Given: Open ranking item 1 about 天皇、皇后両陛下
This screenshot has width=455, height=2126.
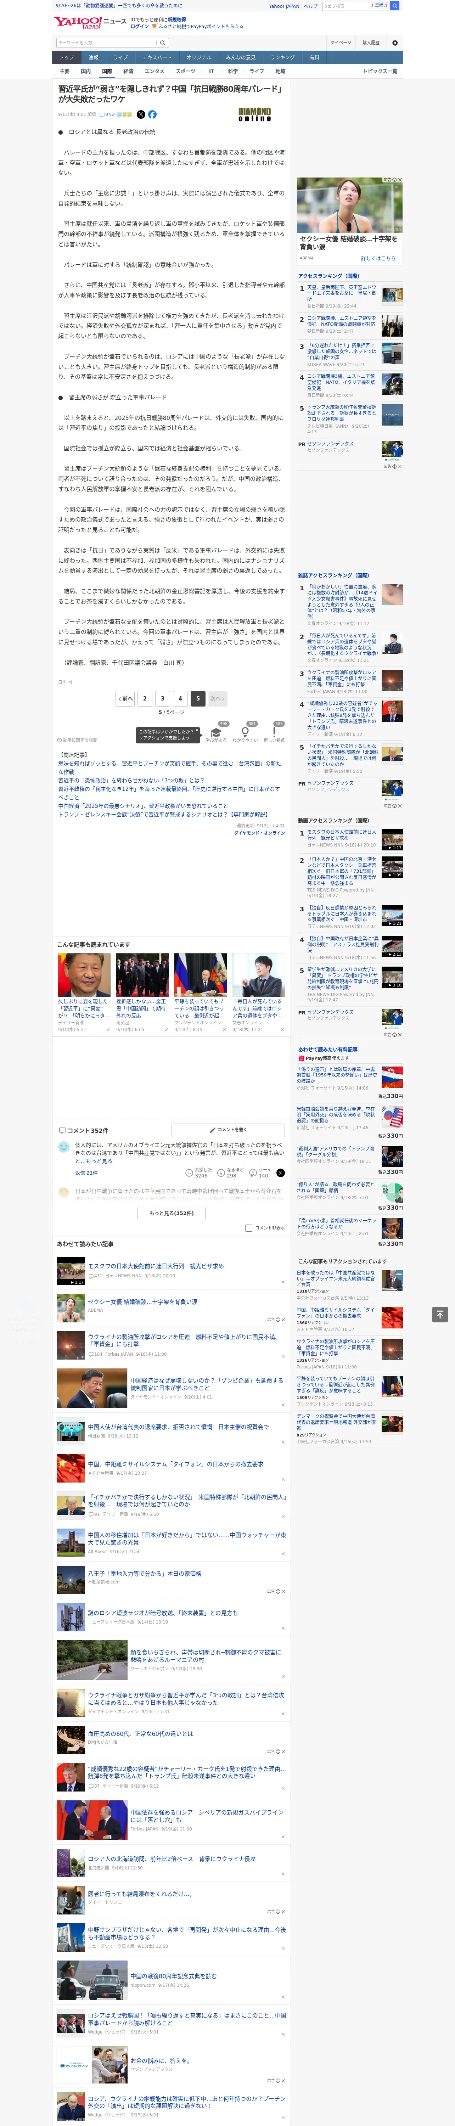Looking at the screenshot, I should 342,294.
